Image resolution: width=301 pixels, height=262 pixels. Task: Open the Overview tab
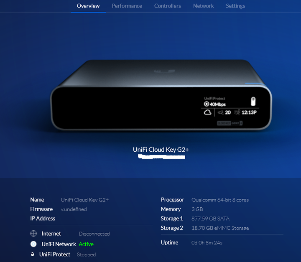pyautogui.click(x=88, y=6)
